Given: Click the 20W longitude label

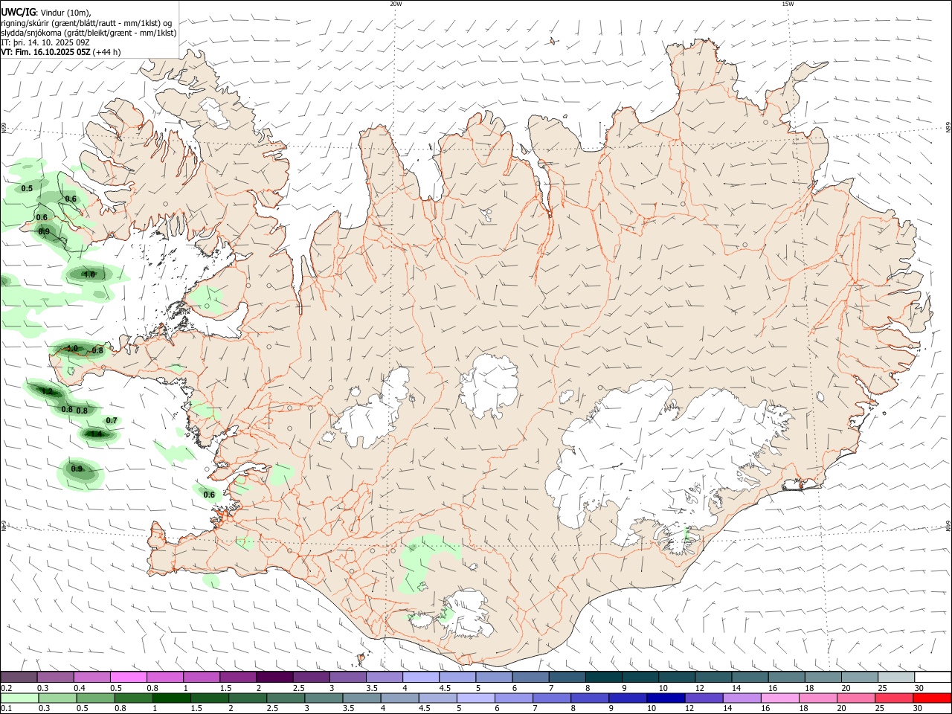Looking at the screenshot, I should click(x=396, y=4).
